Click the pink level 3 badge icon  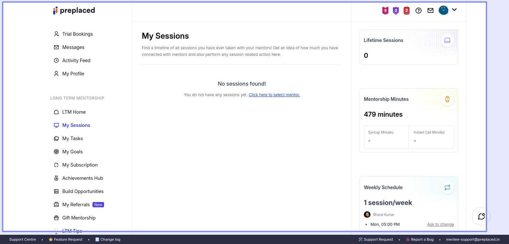tap(385, 11)
